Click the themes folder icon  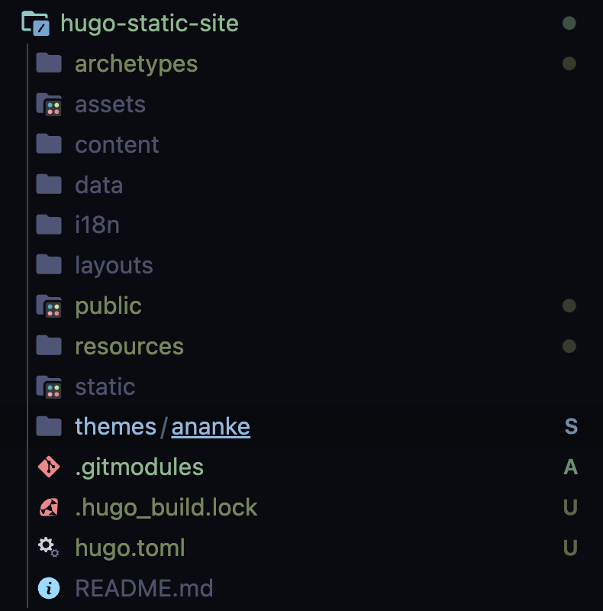coord(48,426)
